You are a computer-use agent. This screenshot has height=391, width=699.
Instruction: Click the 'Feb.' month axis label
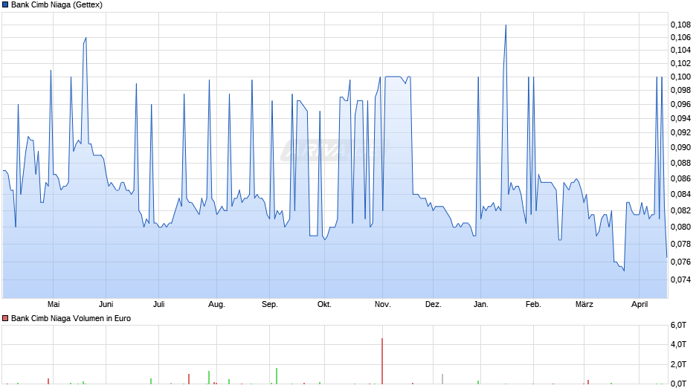533,304
